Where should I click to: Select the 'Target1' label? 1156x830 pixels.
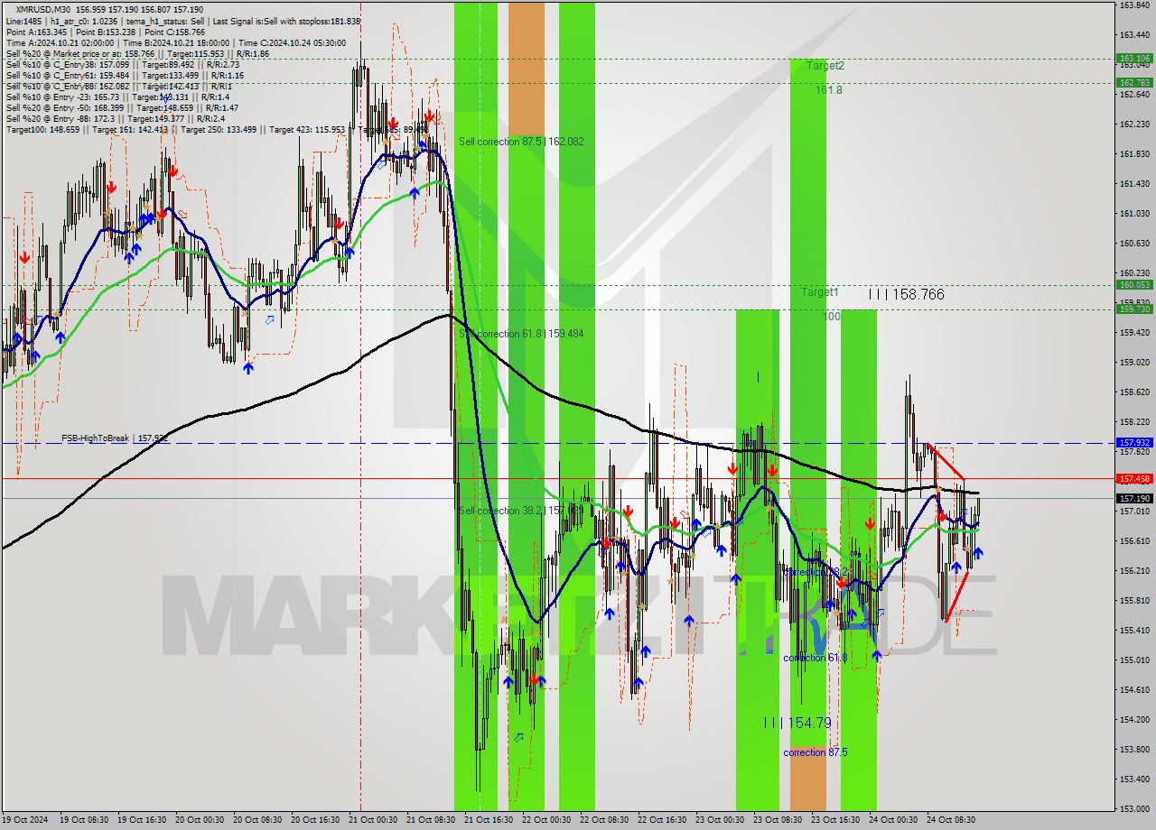(x=819, y=292)
